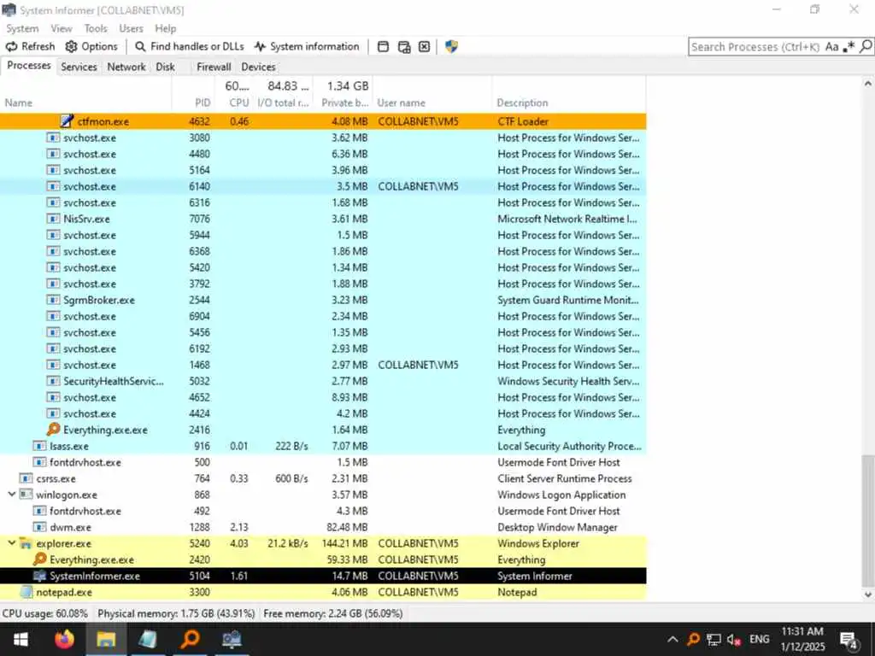Open the Users menu
Screen dimensions: 875x656
[131, 28]
